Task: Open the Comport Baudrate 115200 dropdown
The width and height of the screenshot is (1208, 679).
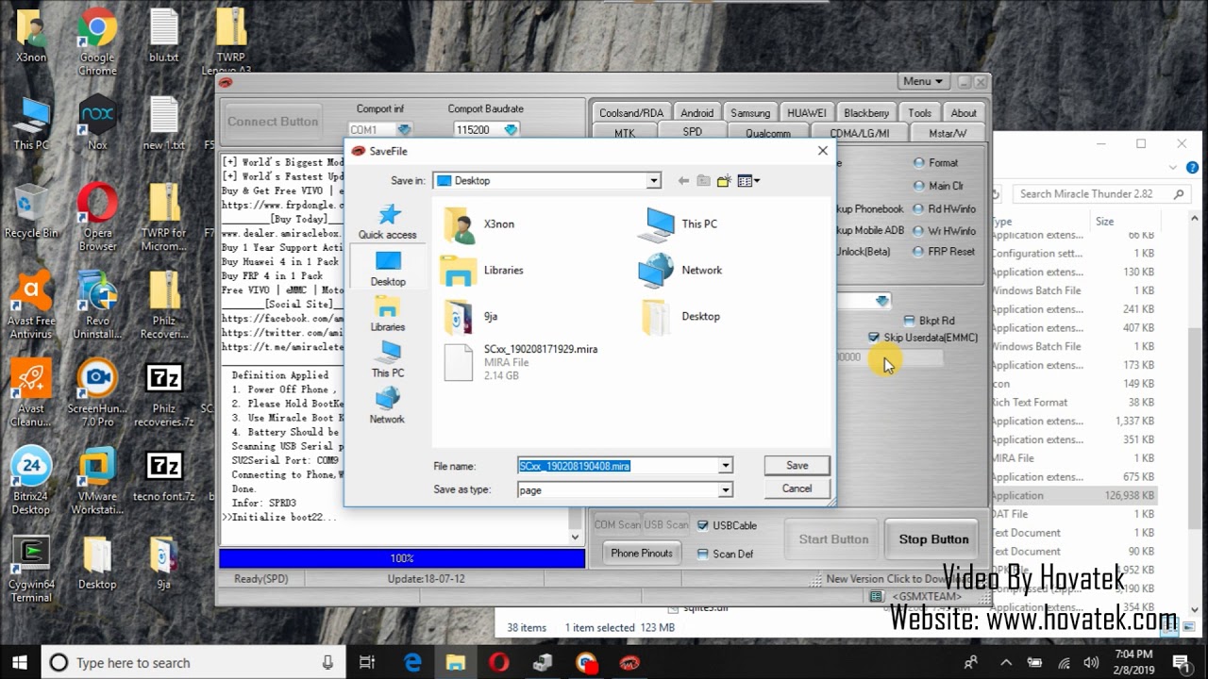Action: tap(511, 130)
